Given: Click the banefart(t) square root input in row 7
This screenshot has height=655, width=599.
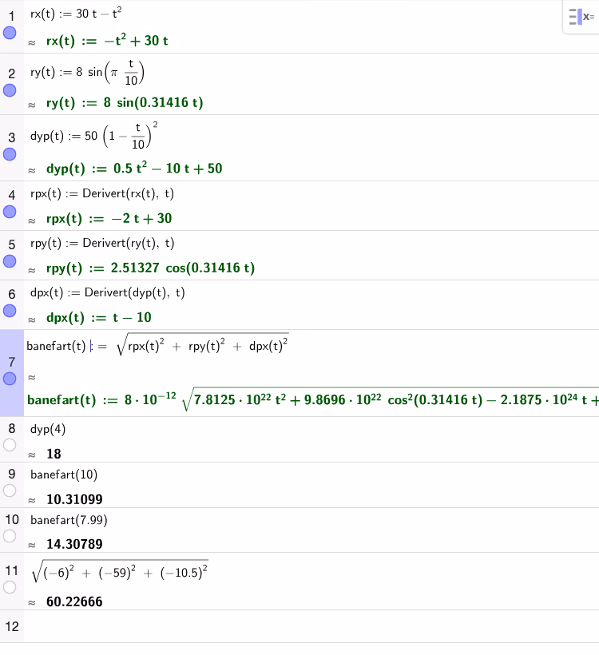Looking at the screenshot, I should click(157, 345).
